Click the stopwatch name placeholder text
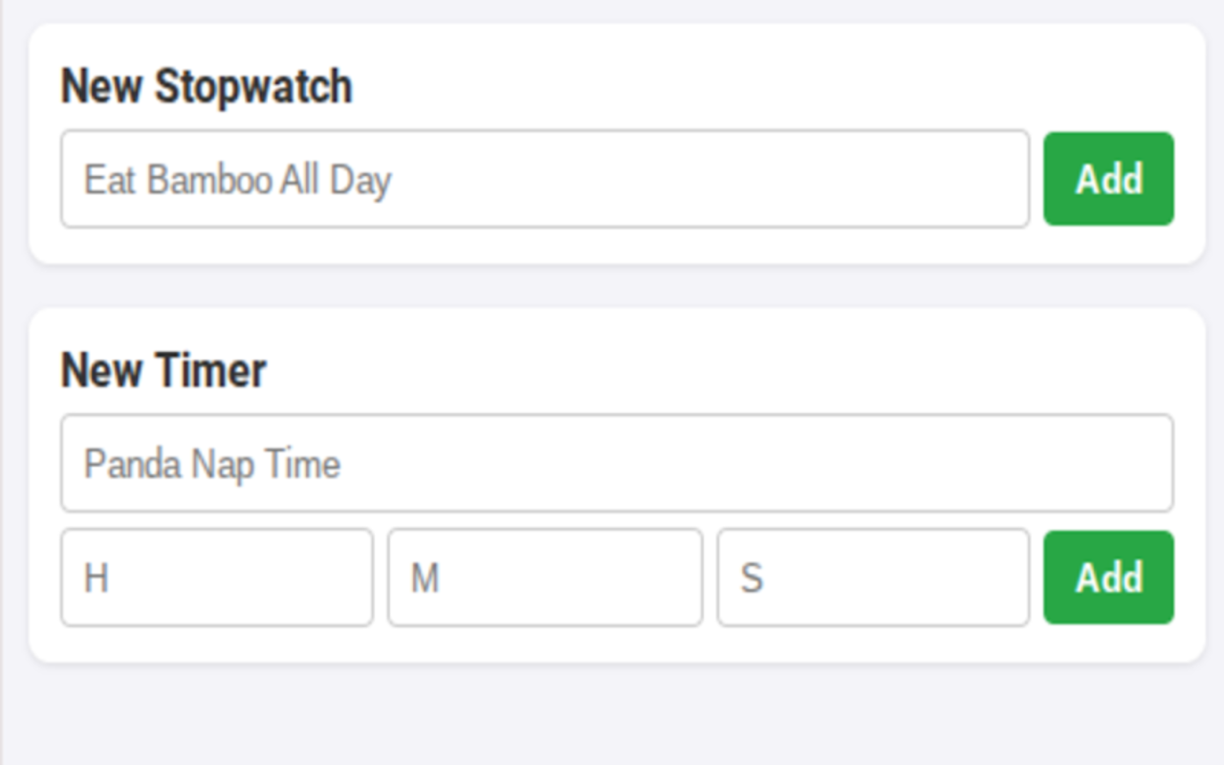The width and height of the screenshot is (1224, 765). click(x=238, y=180)
